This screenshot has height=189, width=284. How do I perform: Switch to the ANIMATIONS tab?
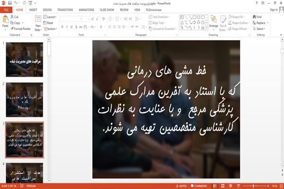(x=87, y=10)
